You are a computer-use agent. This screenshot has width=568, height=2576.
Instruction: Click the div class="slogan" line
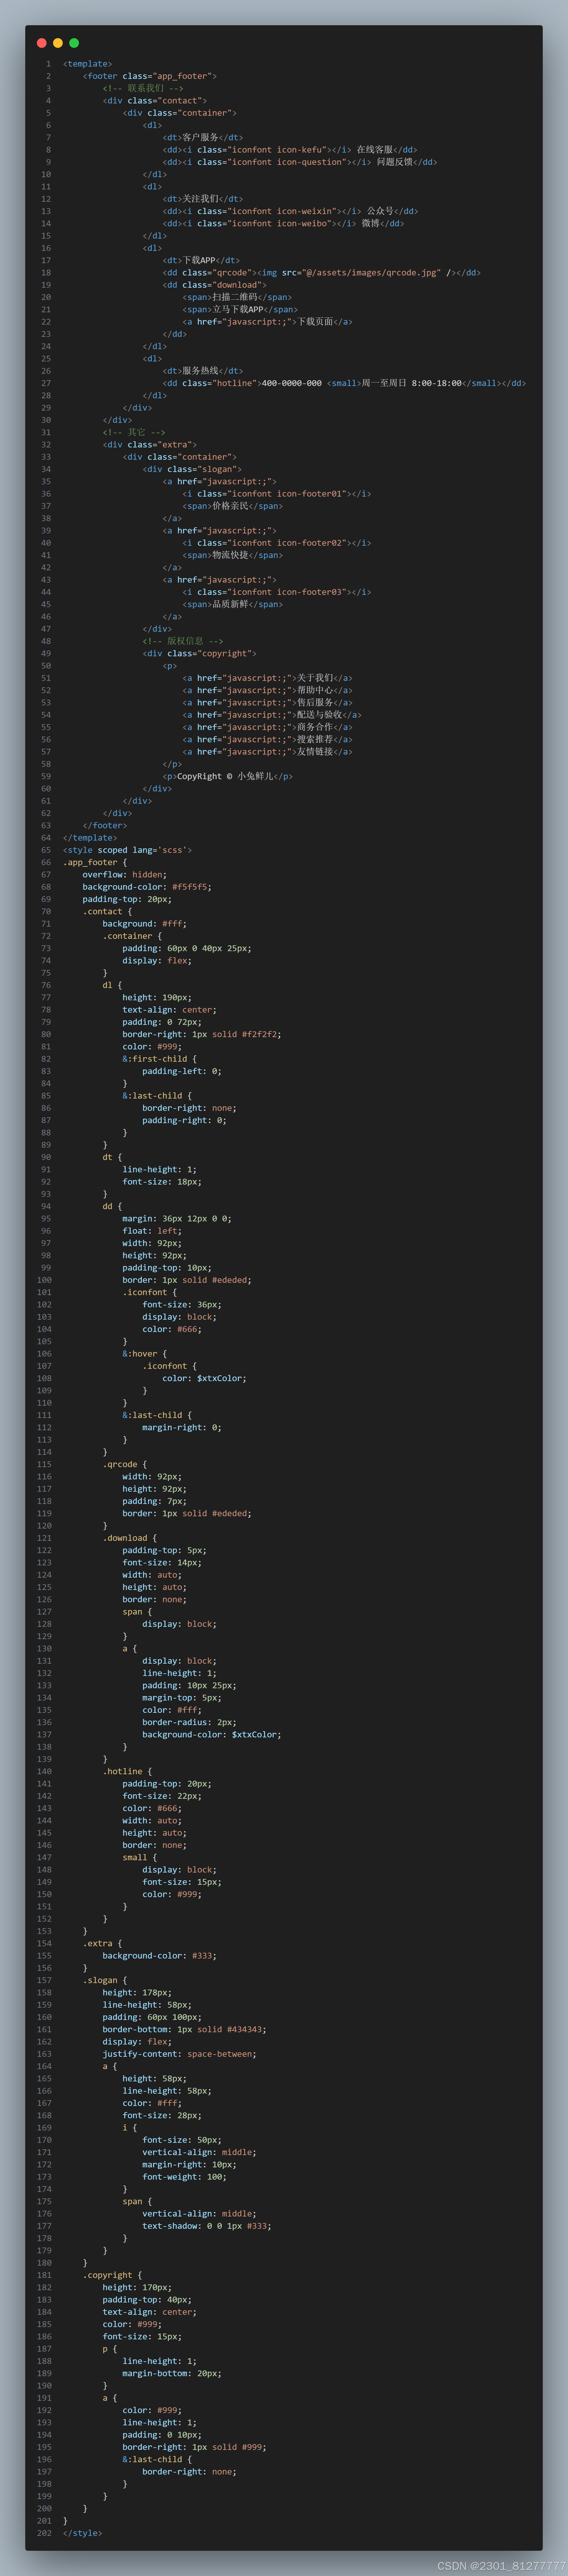pyautogui.click(x=192, y=469)
